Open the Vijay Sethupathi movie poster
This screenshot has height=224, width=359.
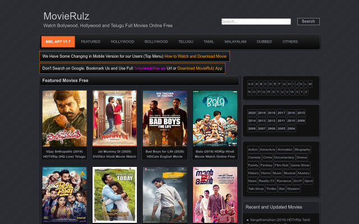pos(65,118)
